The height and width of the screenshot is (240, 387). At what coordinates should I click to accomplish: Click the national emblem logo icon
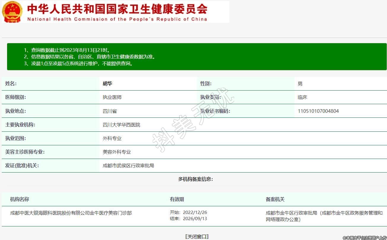12,12
